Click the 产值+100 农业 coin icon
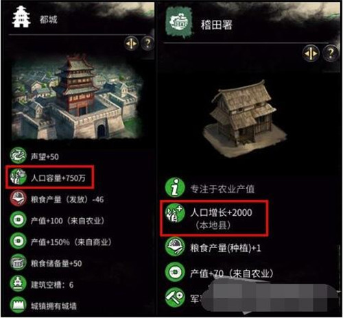The height and width of the screenshot is (318, 343). tap(18, 220)
